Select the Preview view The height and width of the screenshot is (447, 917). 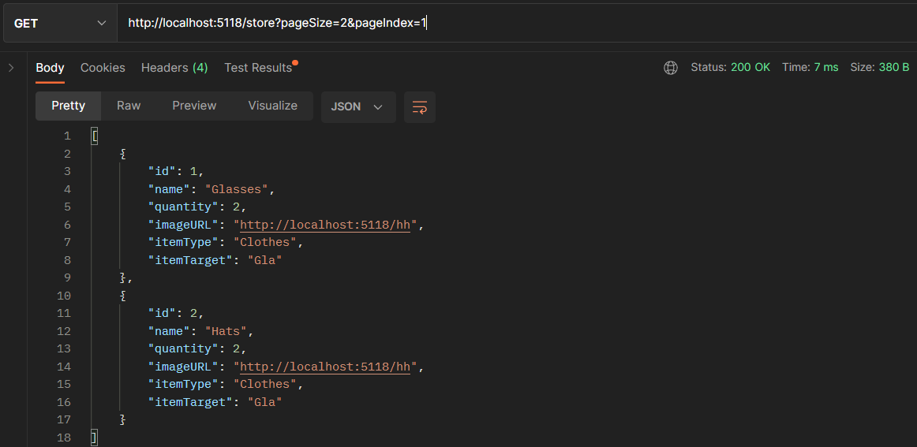point(194,106)
